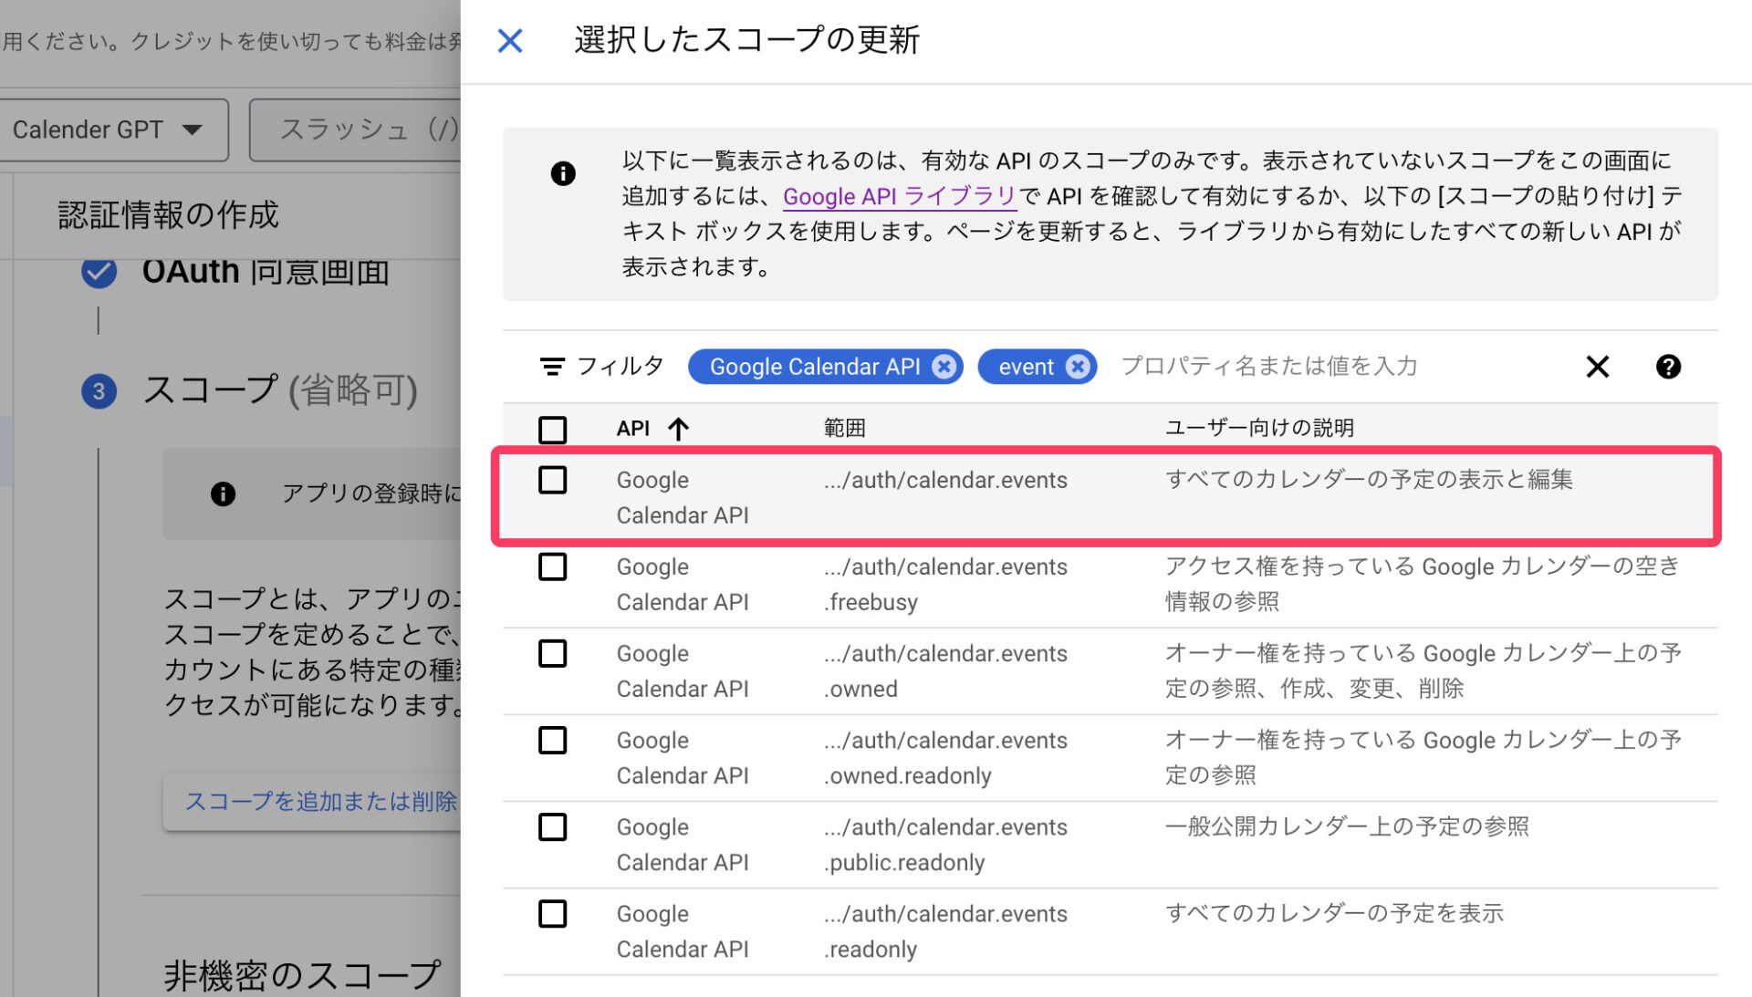
Task: Select the calendar.events.readonly scope checkbox
Action: 552,913
